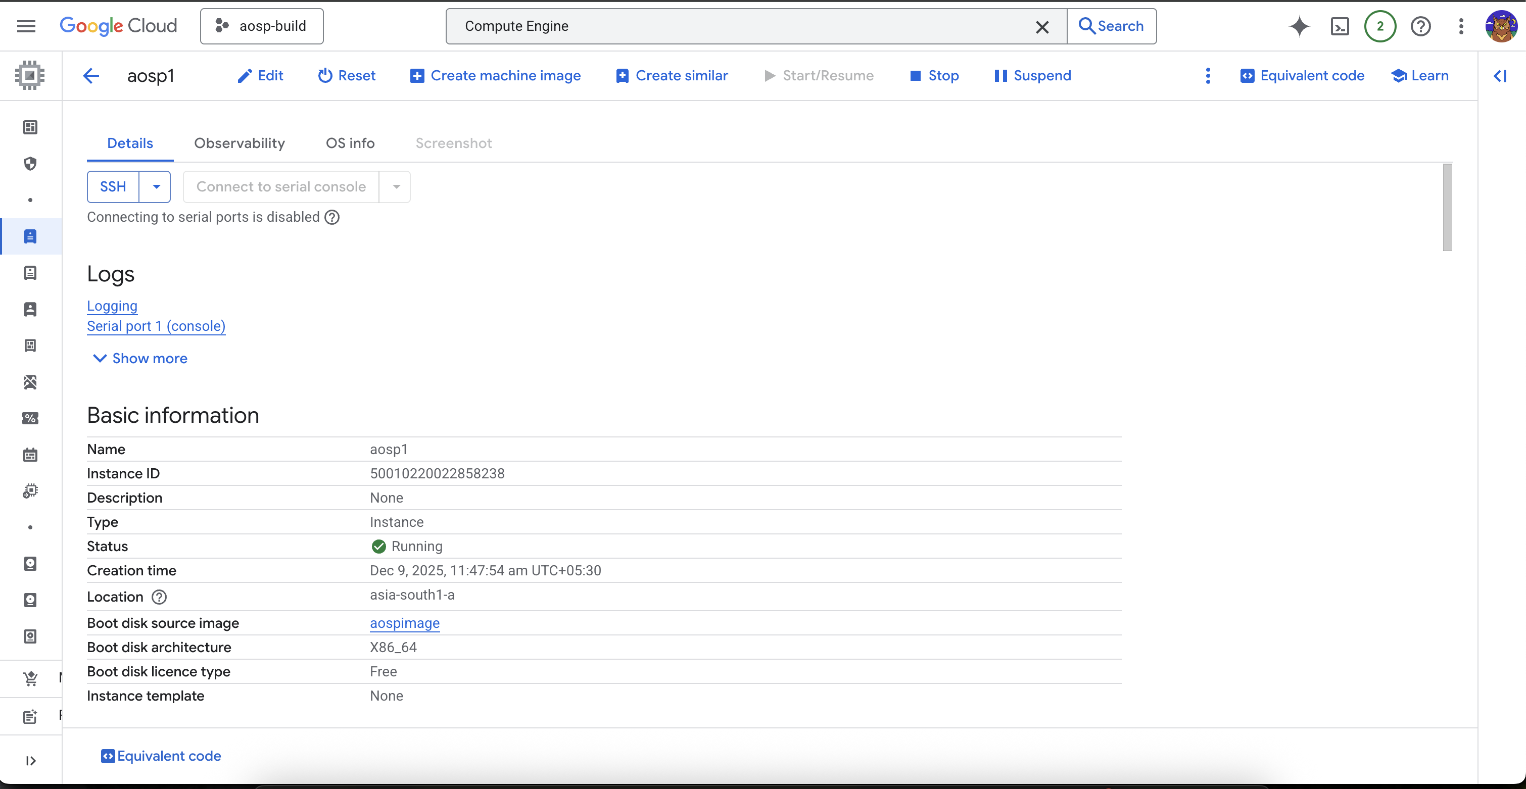Viewport: 1526px width, 789px height.
Task: Switch to the Observability tab
Action: pos(240,143)
